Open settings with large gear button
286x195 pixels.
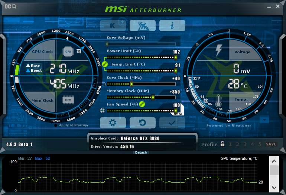click(113, 123)
